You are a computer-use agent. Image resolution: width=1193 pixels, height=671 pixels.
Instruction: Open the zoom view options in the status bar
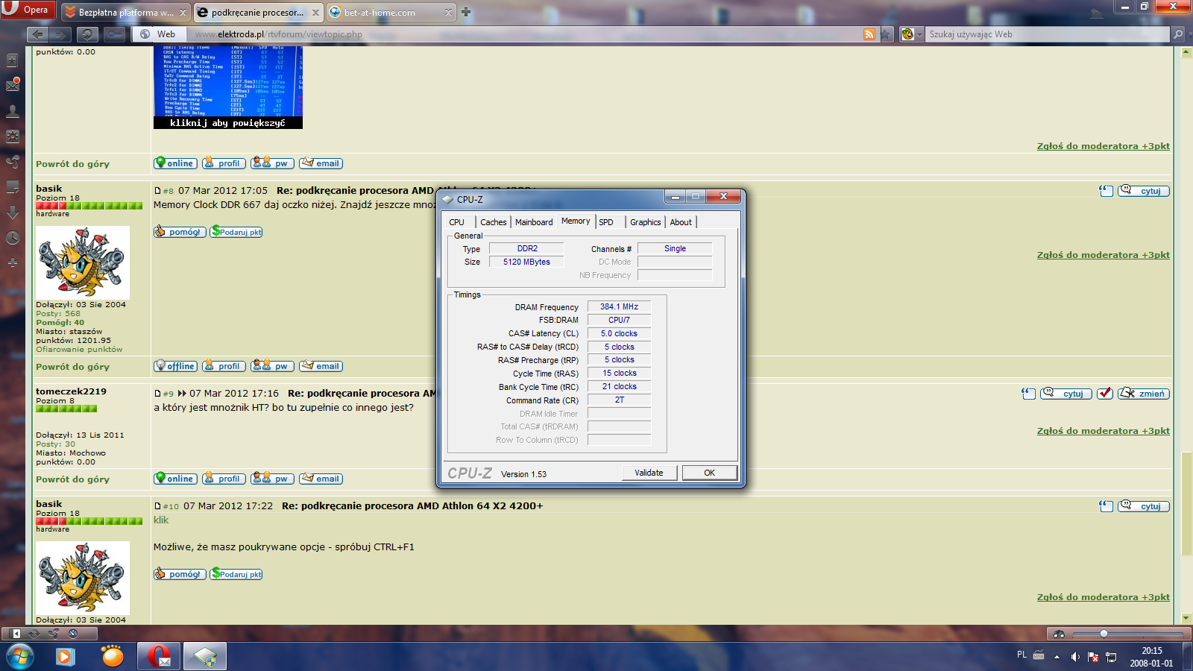click(x=1059, y=634)
